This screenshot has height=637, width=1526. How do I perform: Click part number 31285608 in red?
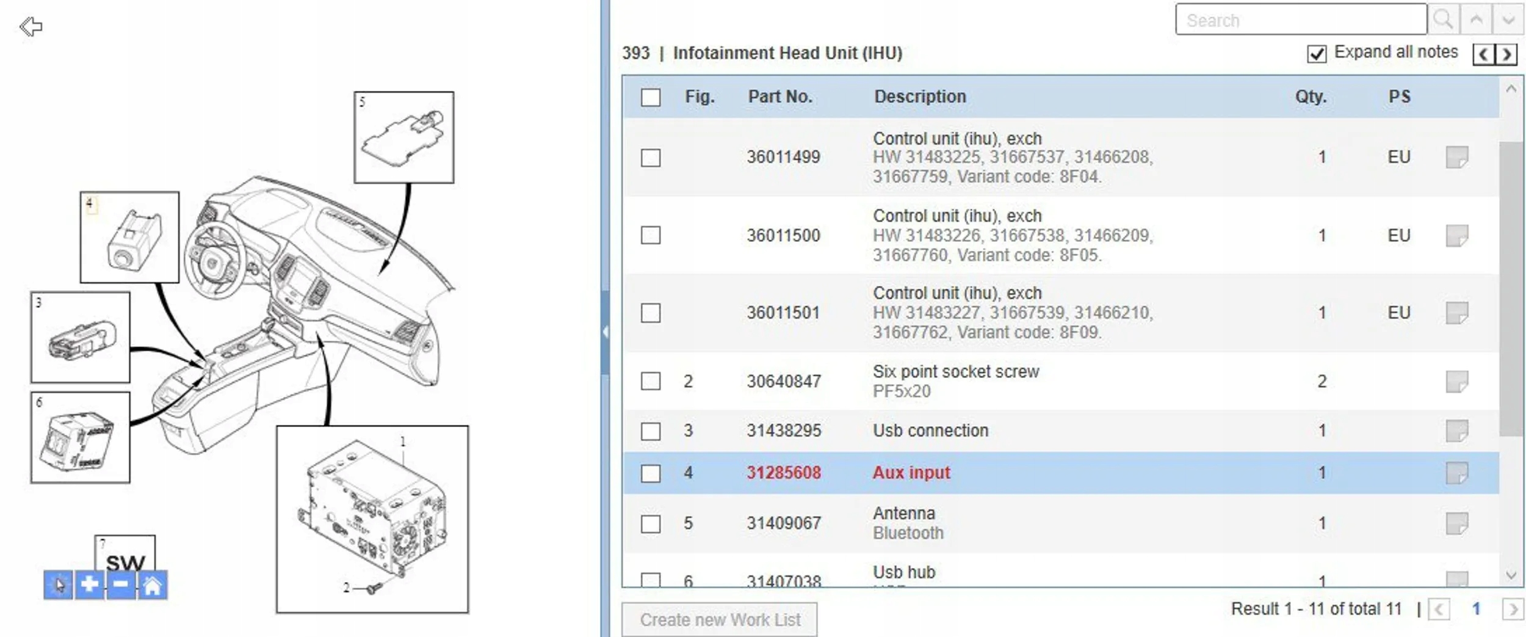[784, 473]
